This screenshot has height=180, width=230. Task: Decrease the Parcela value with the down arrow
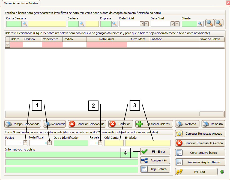100,144
